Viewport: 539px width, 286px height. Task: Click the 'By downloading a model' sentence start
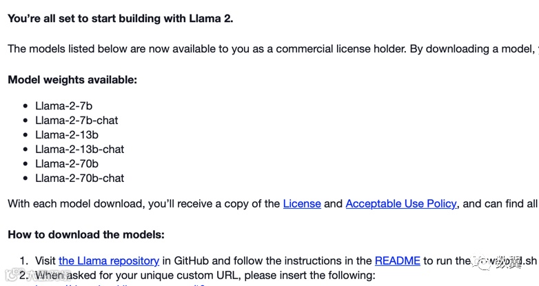click(x=472, y=49)
